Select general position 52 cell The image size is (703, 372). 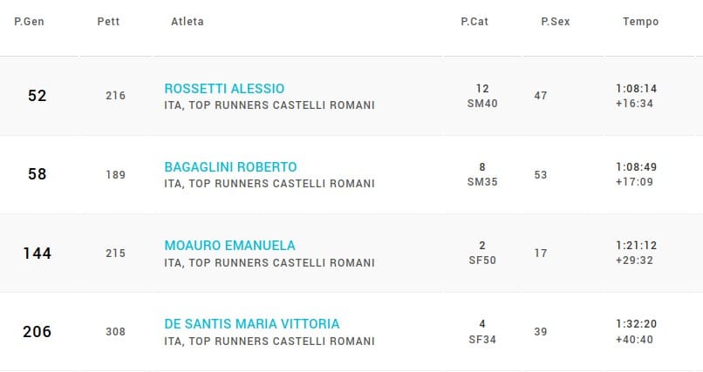pos(37,96)
